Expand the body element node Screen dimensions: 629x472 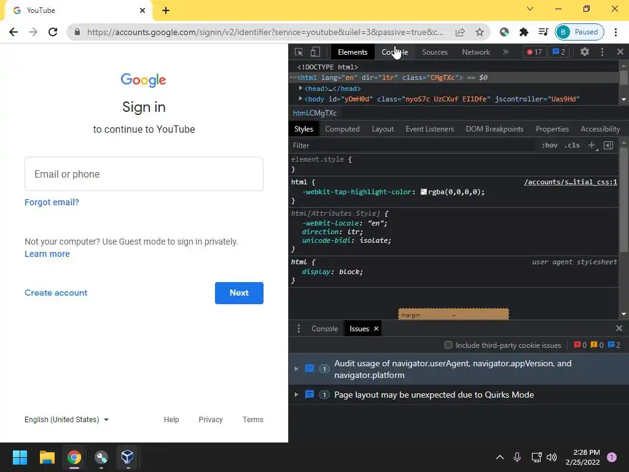coord(300,99)
